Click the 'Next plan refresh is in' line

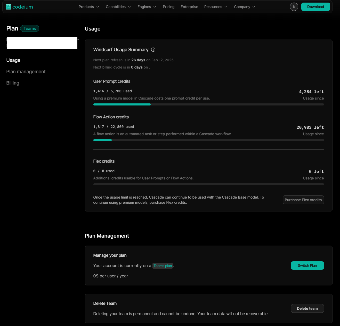click(134, 60)
